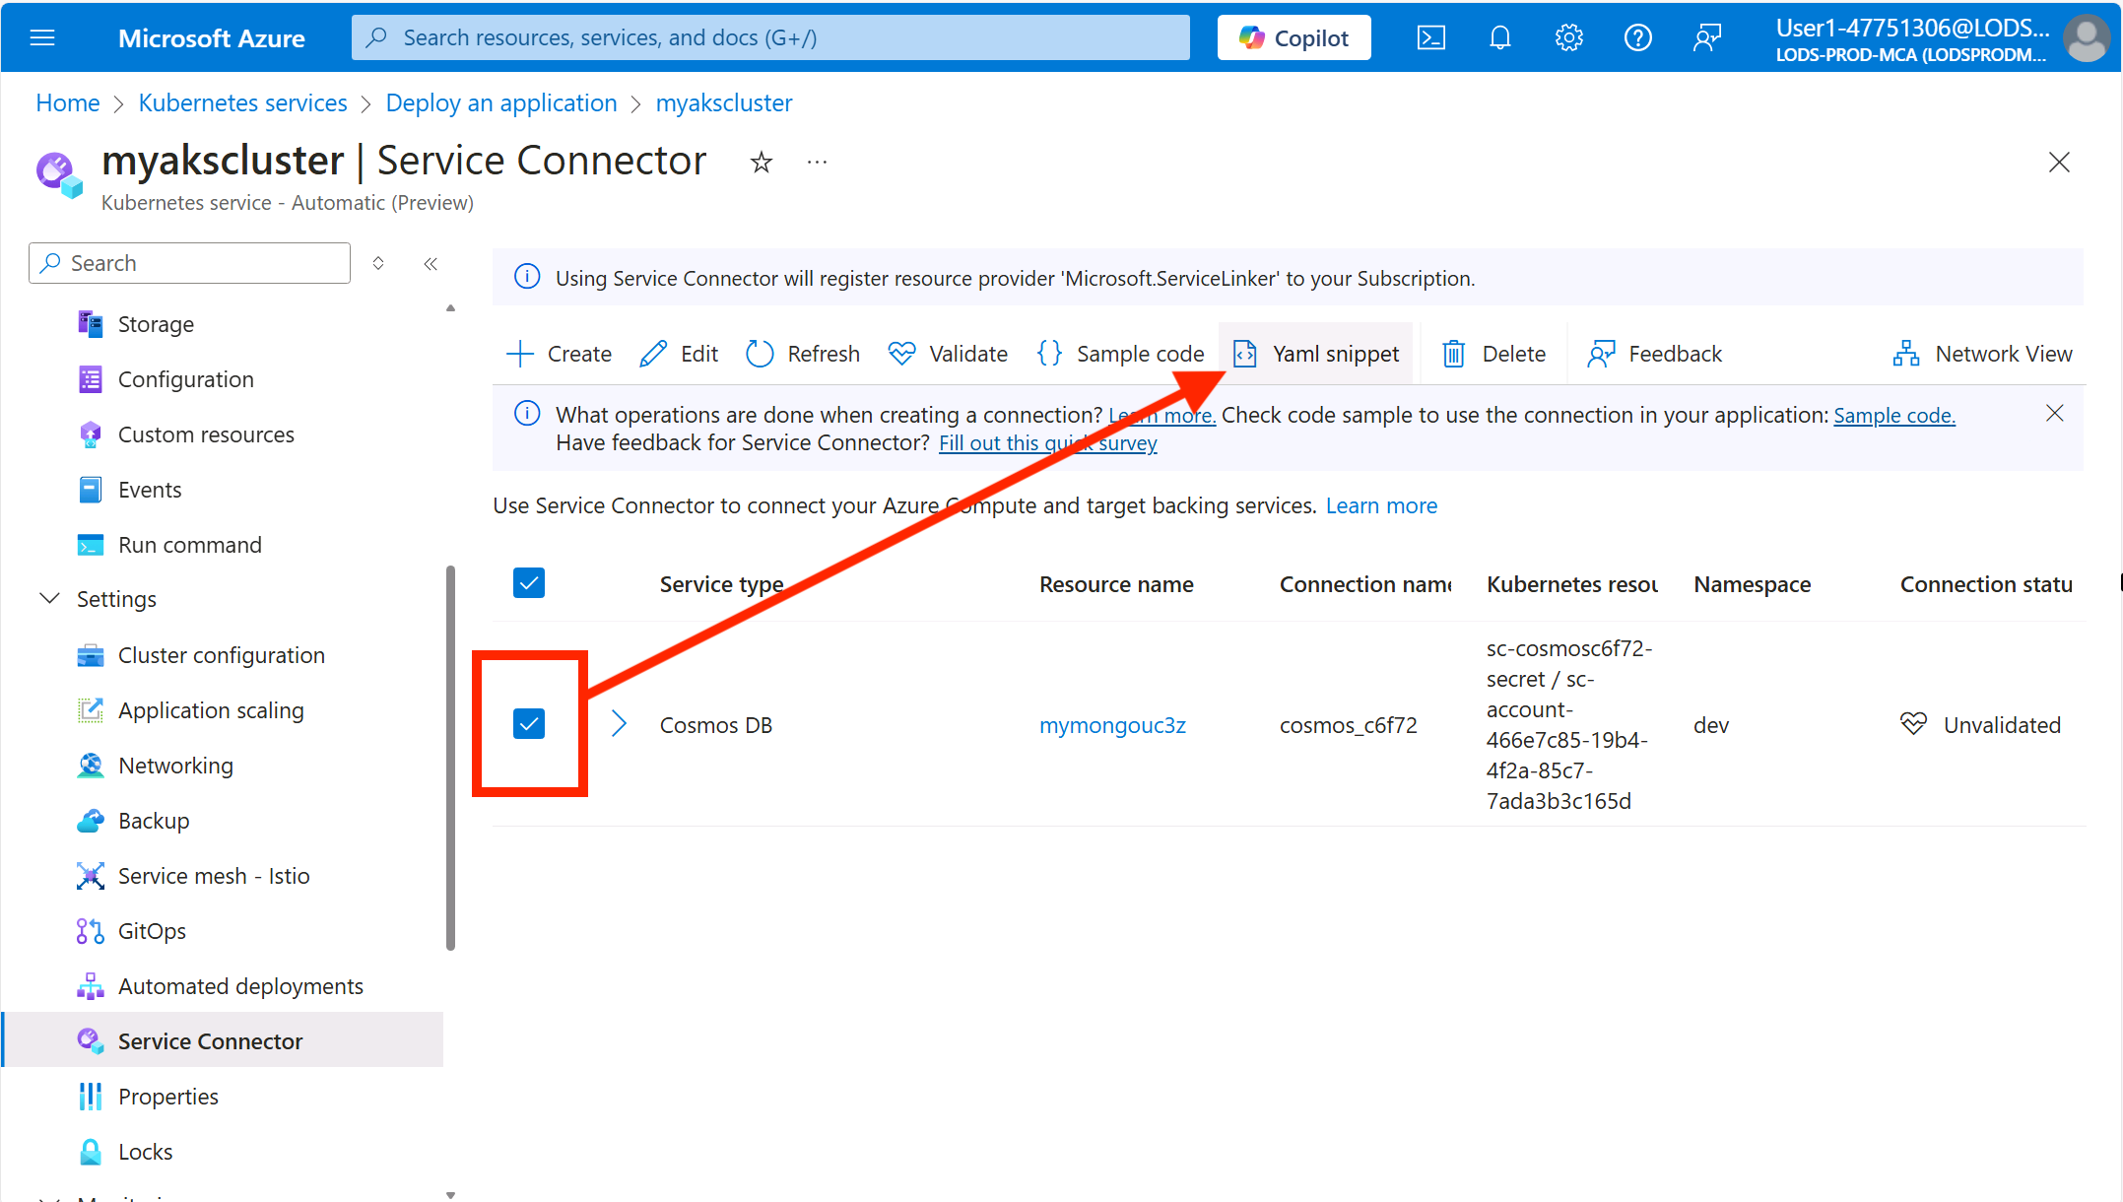Switch to Network View
The image size is (2123, 1202).
click(x=1982, y=354)
